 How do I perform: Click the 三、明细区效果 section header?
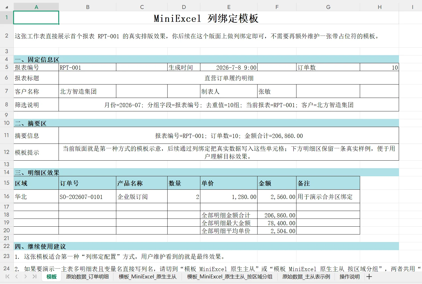point(206,172)
